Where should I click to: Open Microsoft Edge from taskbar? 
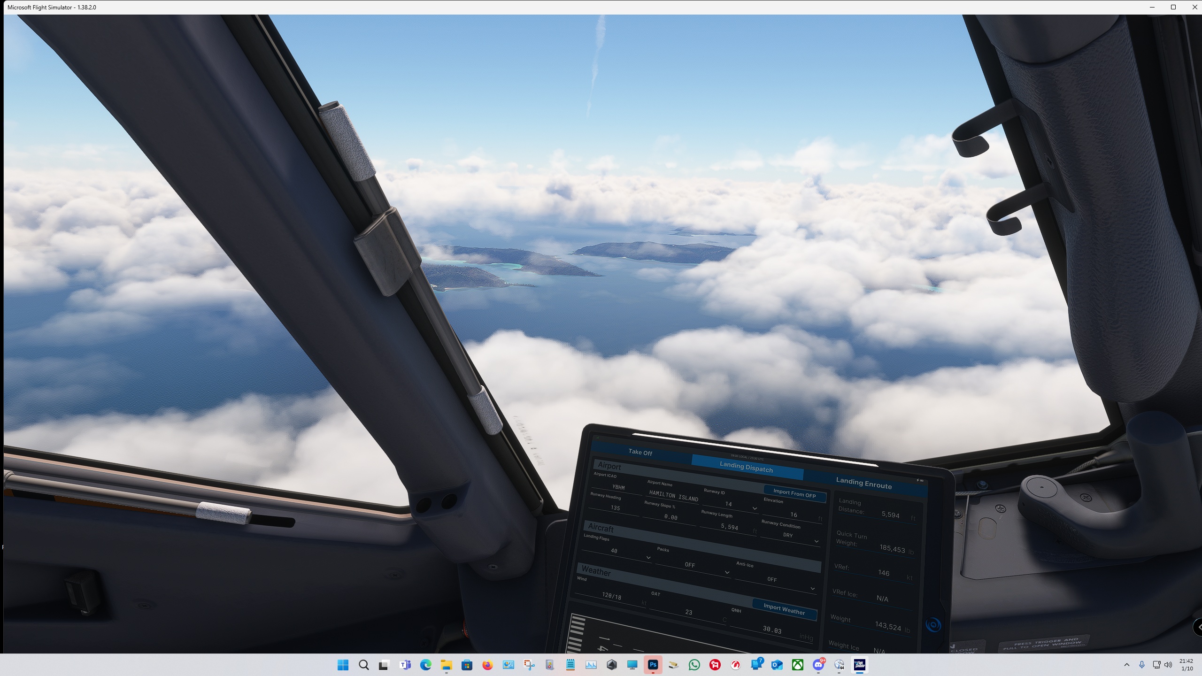coord(425,665)
